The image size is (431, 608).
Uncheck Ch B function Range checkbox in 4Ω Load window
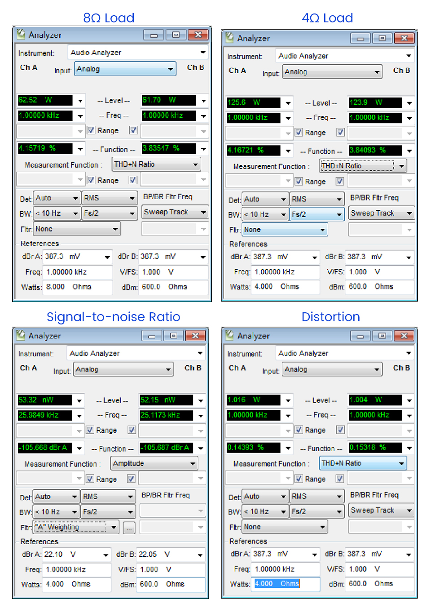point(340,182)
